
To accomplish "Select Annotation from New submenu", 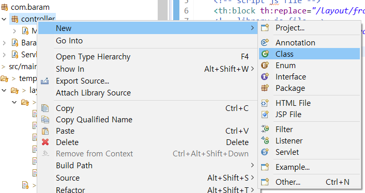I will point(309,42).
